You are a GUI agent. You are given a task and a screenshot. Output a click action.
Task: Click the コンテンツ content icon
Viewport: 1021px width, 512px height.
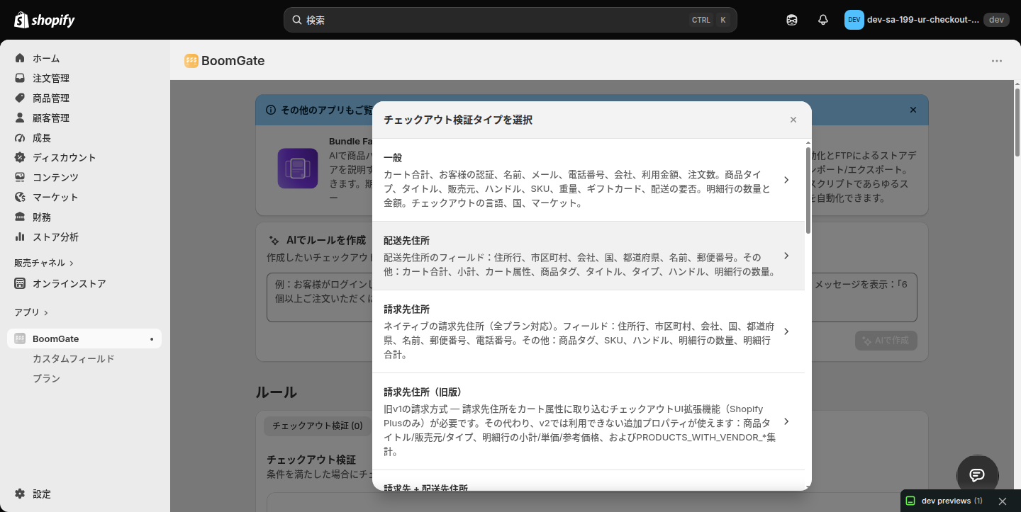pos(20,177)
